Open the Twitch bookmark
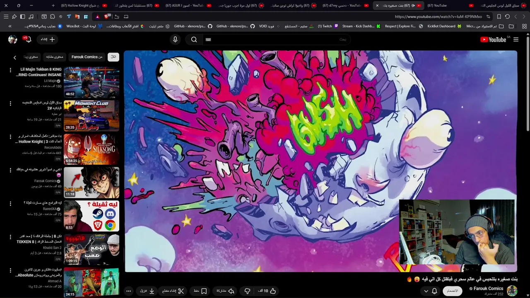 [328, 26]
